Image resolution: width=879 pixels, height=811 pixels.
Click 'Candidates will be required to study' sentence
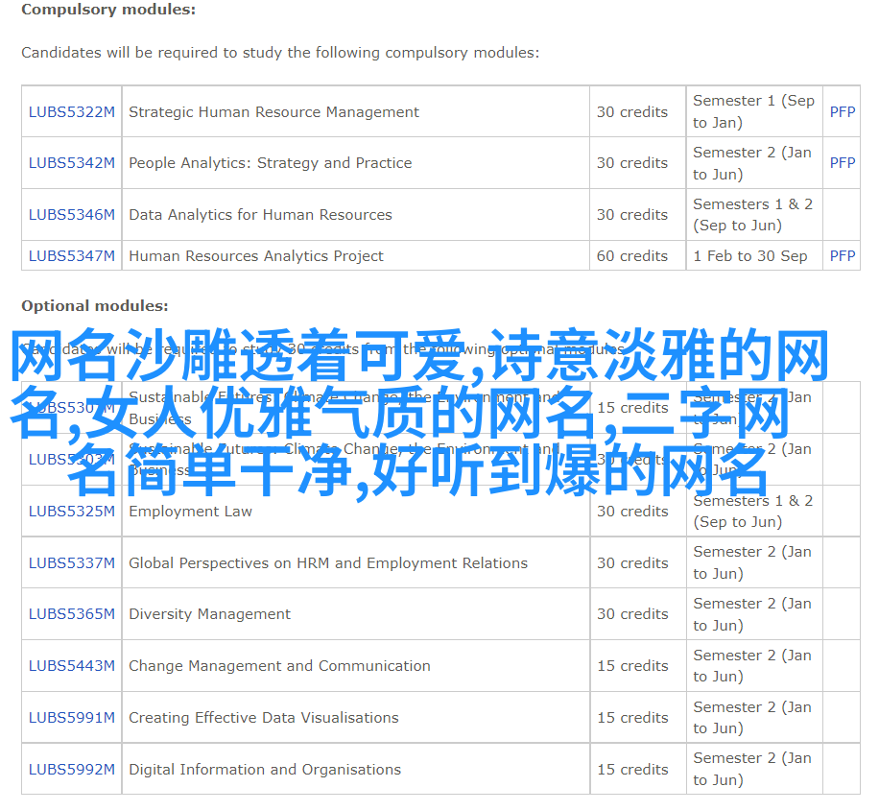click(280, 53)
